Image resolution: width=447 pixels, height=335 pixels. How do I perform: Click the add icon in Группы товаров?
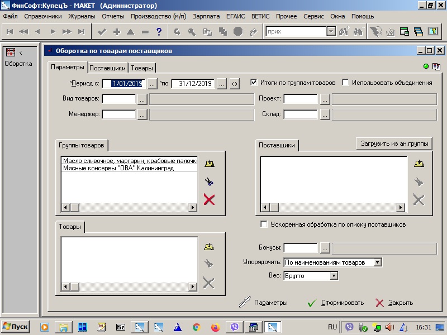pos(210,164)
